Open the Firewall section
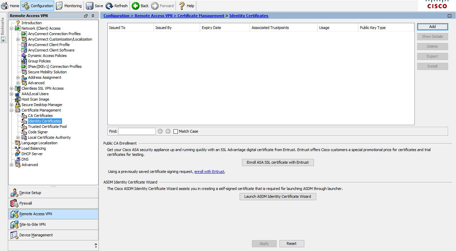The height and width of the screenshot is (251, 456). 53,203
